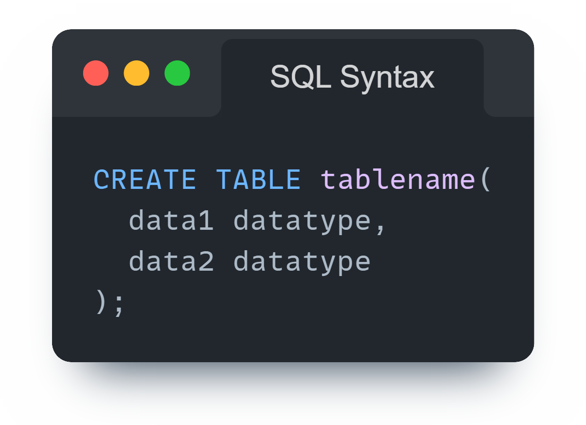Click the tablename identifier

pyautogui.click(x=398, y=180)
